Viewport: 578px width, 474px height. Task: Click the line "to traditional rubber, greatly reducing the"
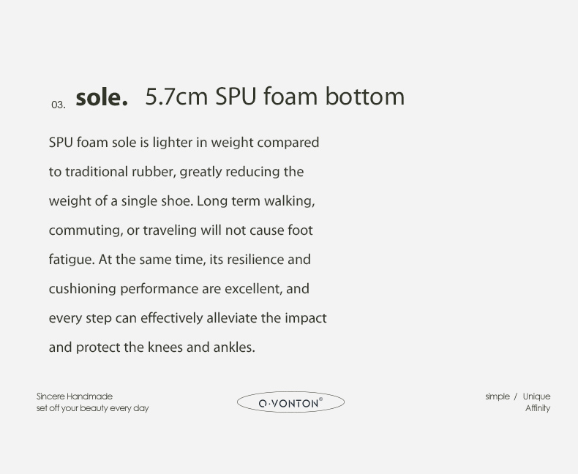click(176, 172)
